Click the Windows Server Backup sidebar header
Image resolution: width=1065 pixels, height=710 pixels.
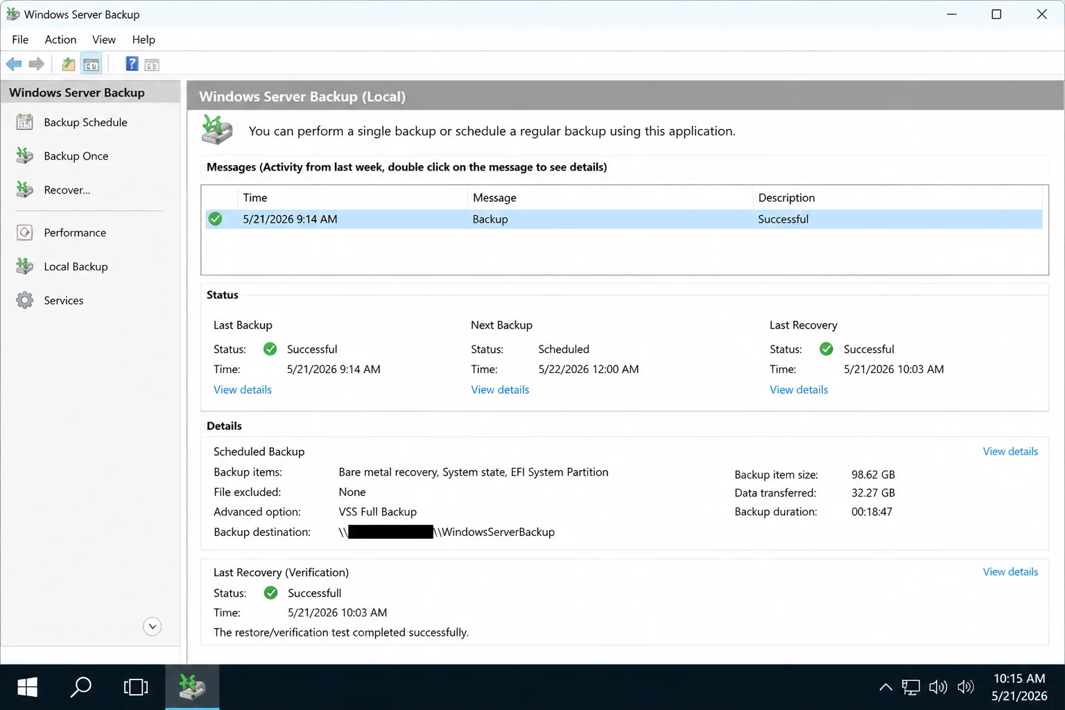90,92
